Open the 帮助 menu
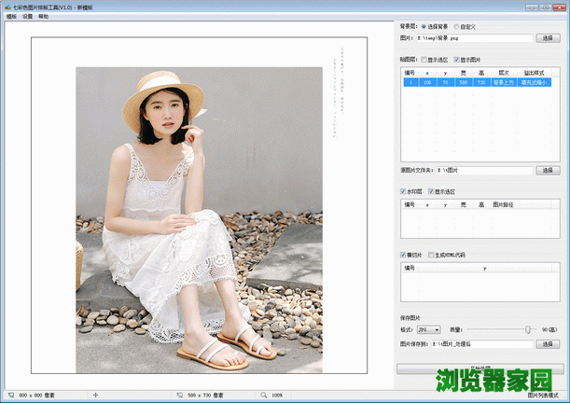The width and height of the screenshot is (570, 403). coord(44,17)
